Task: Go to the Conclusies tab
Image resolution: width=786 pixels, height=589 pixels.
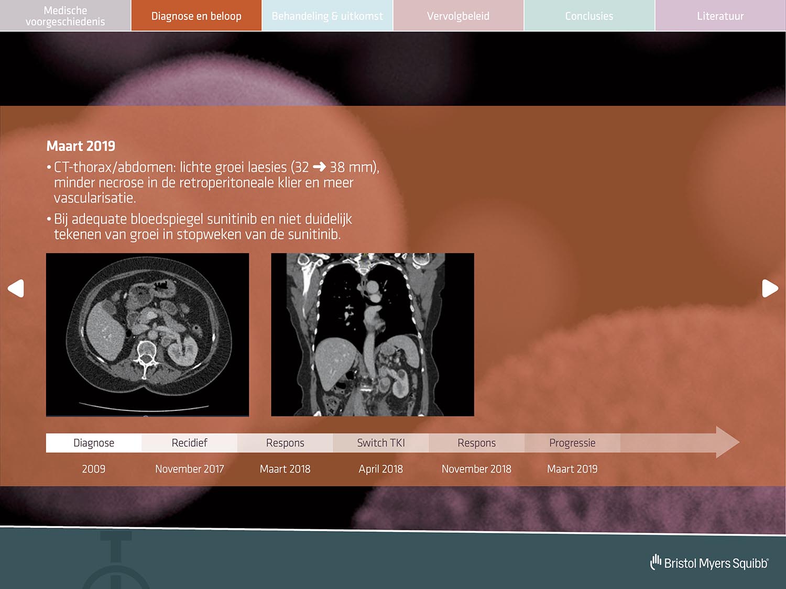Action: coord(589,16)
